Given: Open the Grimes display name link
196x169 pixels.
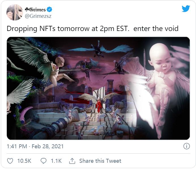Looking at the screenshot, I should (37, 9).
